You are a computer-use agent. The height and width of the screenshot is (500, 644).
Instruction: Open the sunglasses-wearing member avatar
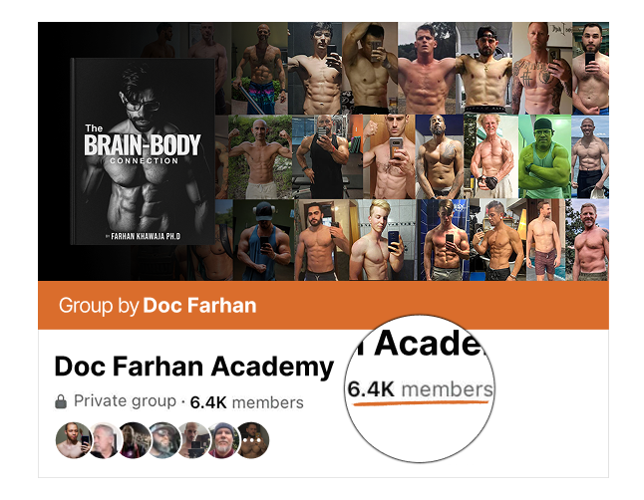click(164, 440)
